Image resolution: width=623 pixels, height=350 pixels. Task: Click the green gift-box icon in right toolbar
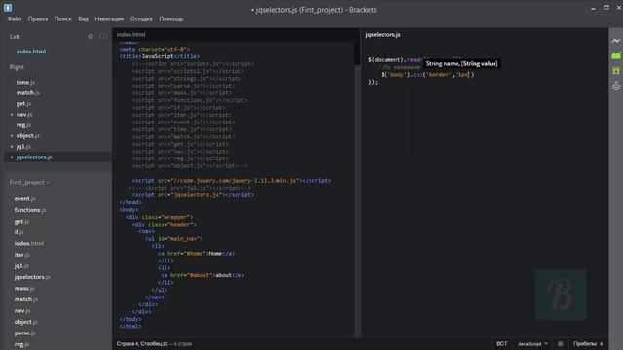(616, 71)
